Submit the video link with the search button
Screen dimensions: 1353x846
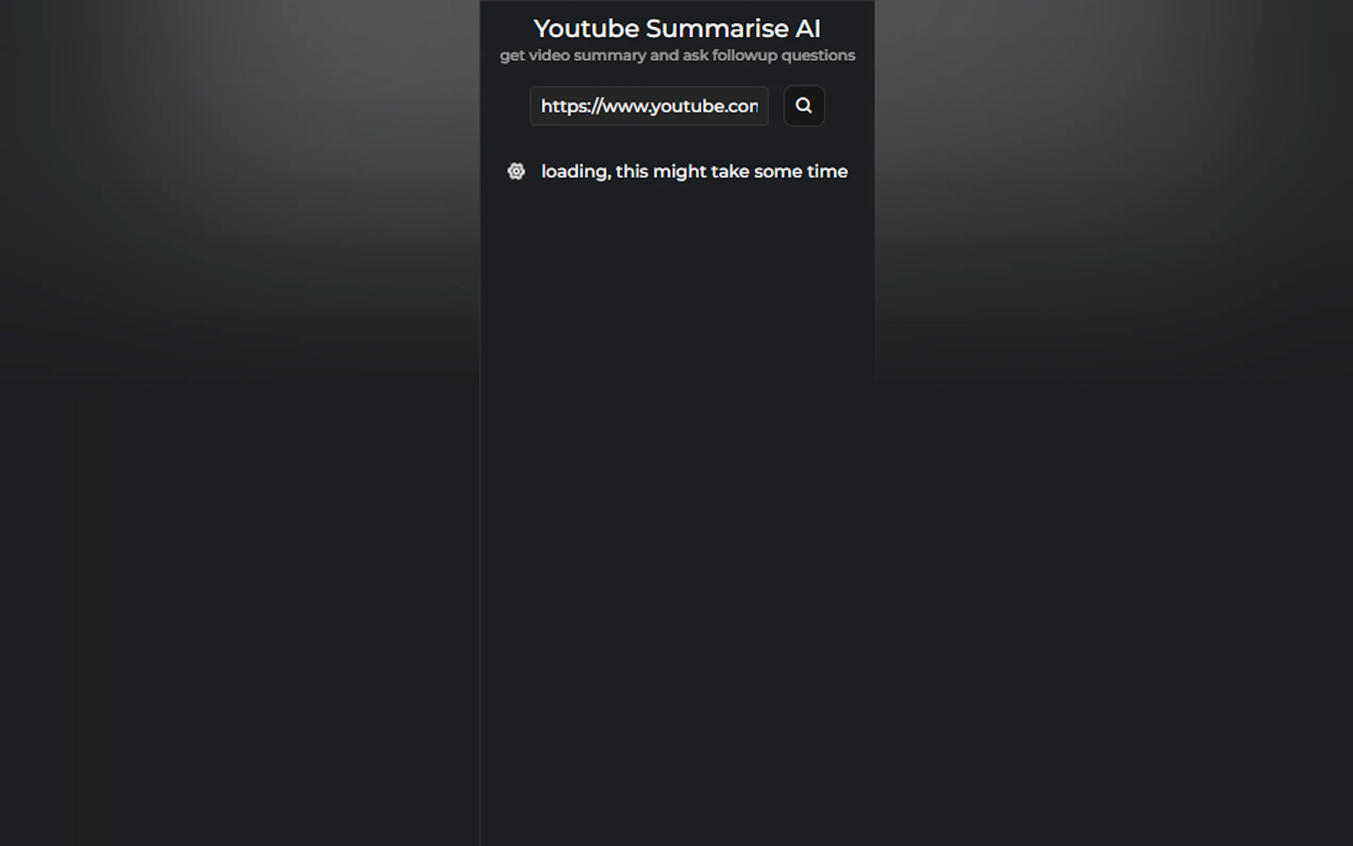tap(804, 105)
